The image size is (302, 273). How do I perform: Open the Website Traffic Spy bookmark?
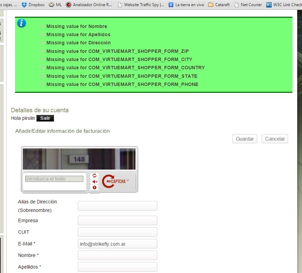pos(141,5)
